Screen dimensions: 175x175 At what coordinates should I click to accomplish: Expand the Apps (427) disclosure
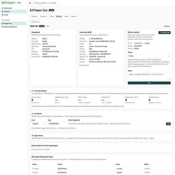(x=84, y=65)
